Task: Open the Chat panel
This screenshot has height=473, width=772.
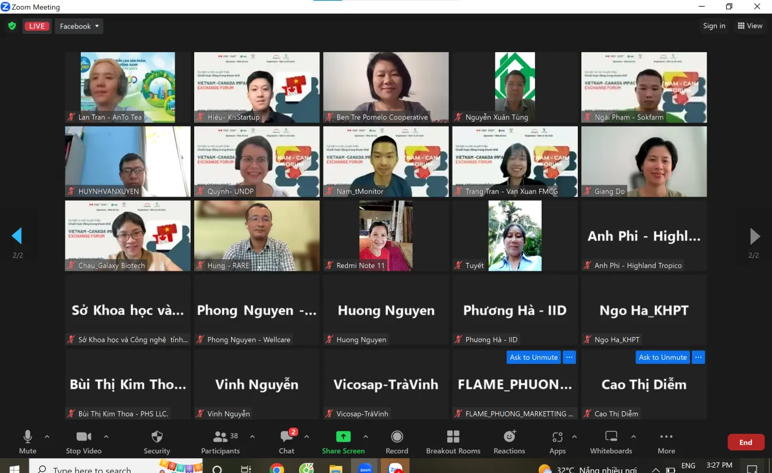Action: (287, 442)
